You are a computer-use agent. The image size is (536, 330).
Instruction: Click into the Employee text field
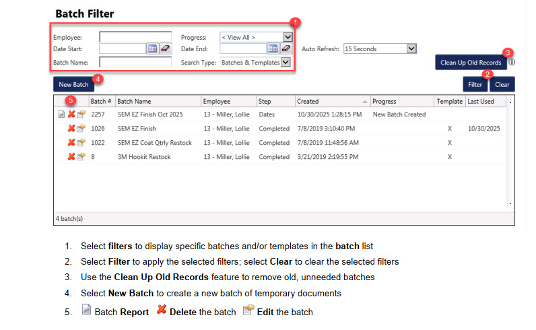click(135, 37)
